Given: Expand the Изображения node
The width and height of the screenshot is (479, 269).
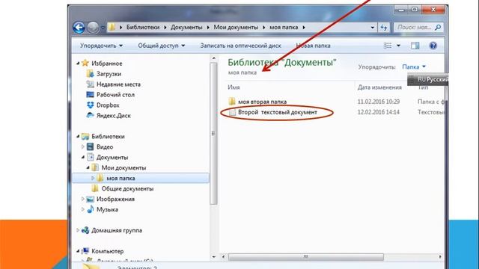Looking at the screenshot, I should pyautogui.click(x=83, y=199).
